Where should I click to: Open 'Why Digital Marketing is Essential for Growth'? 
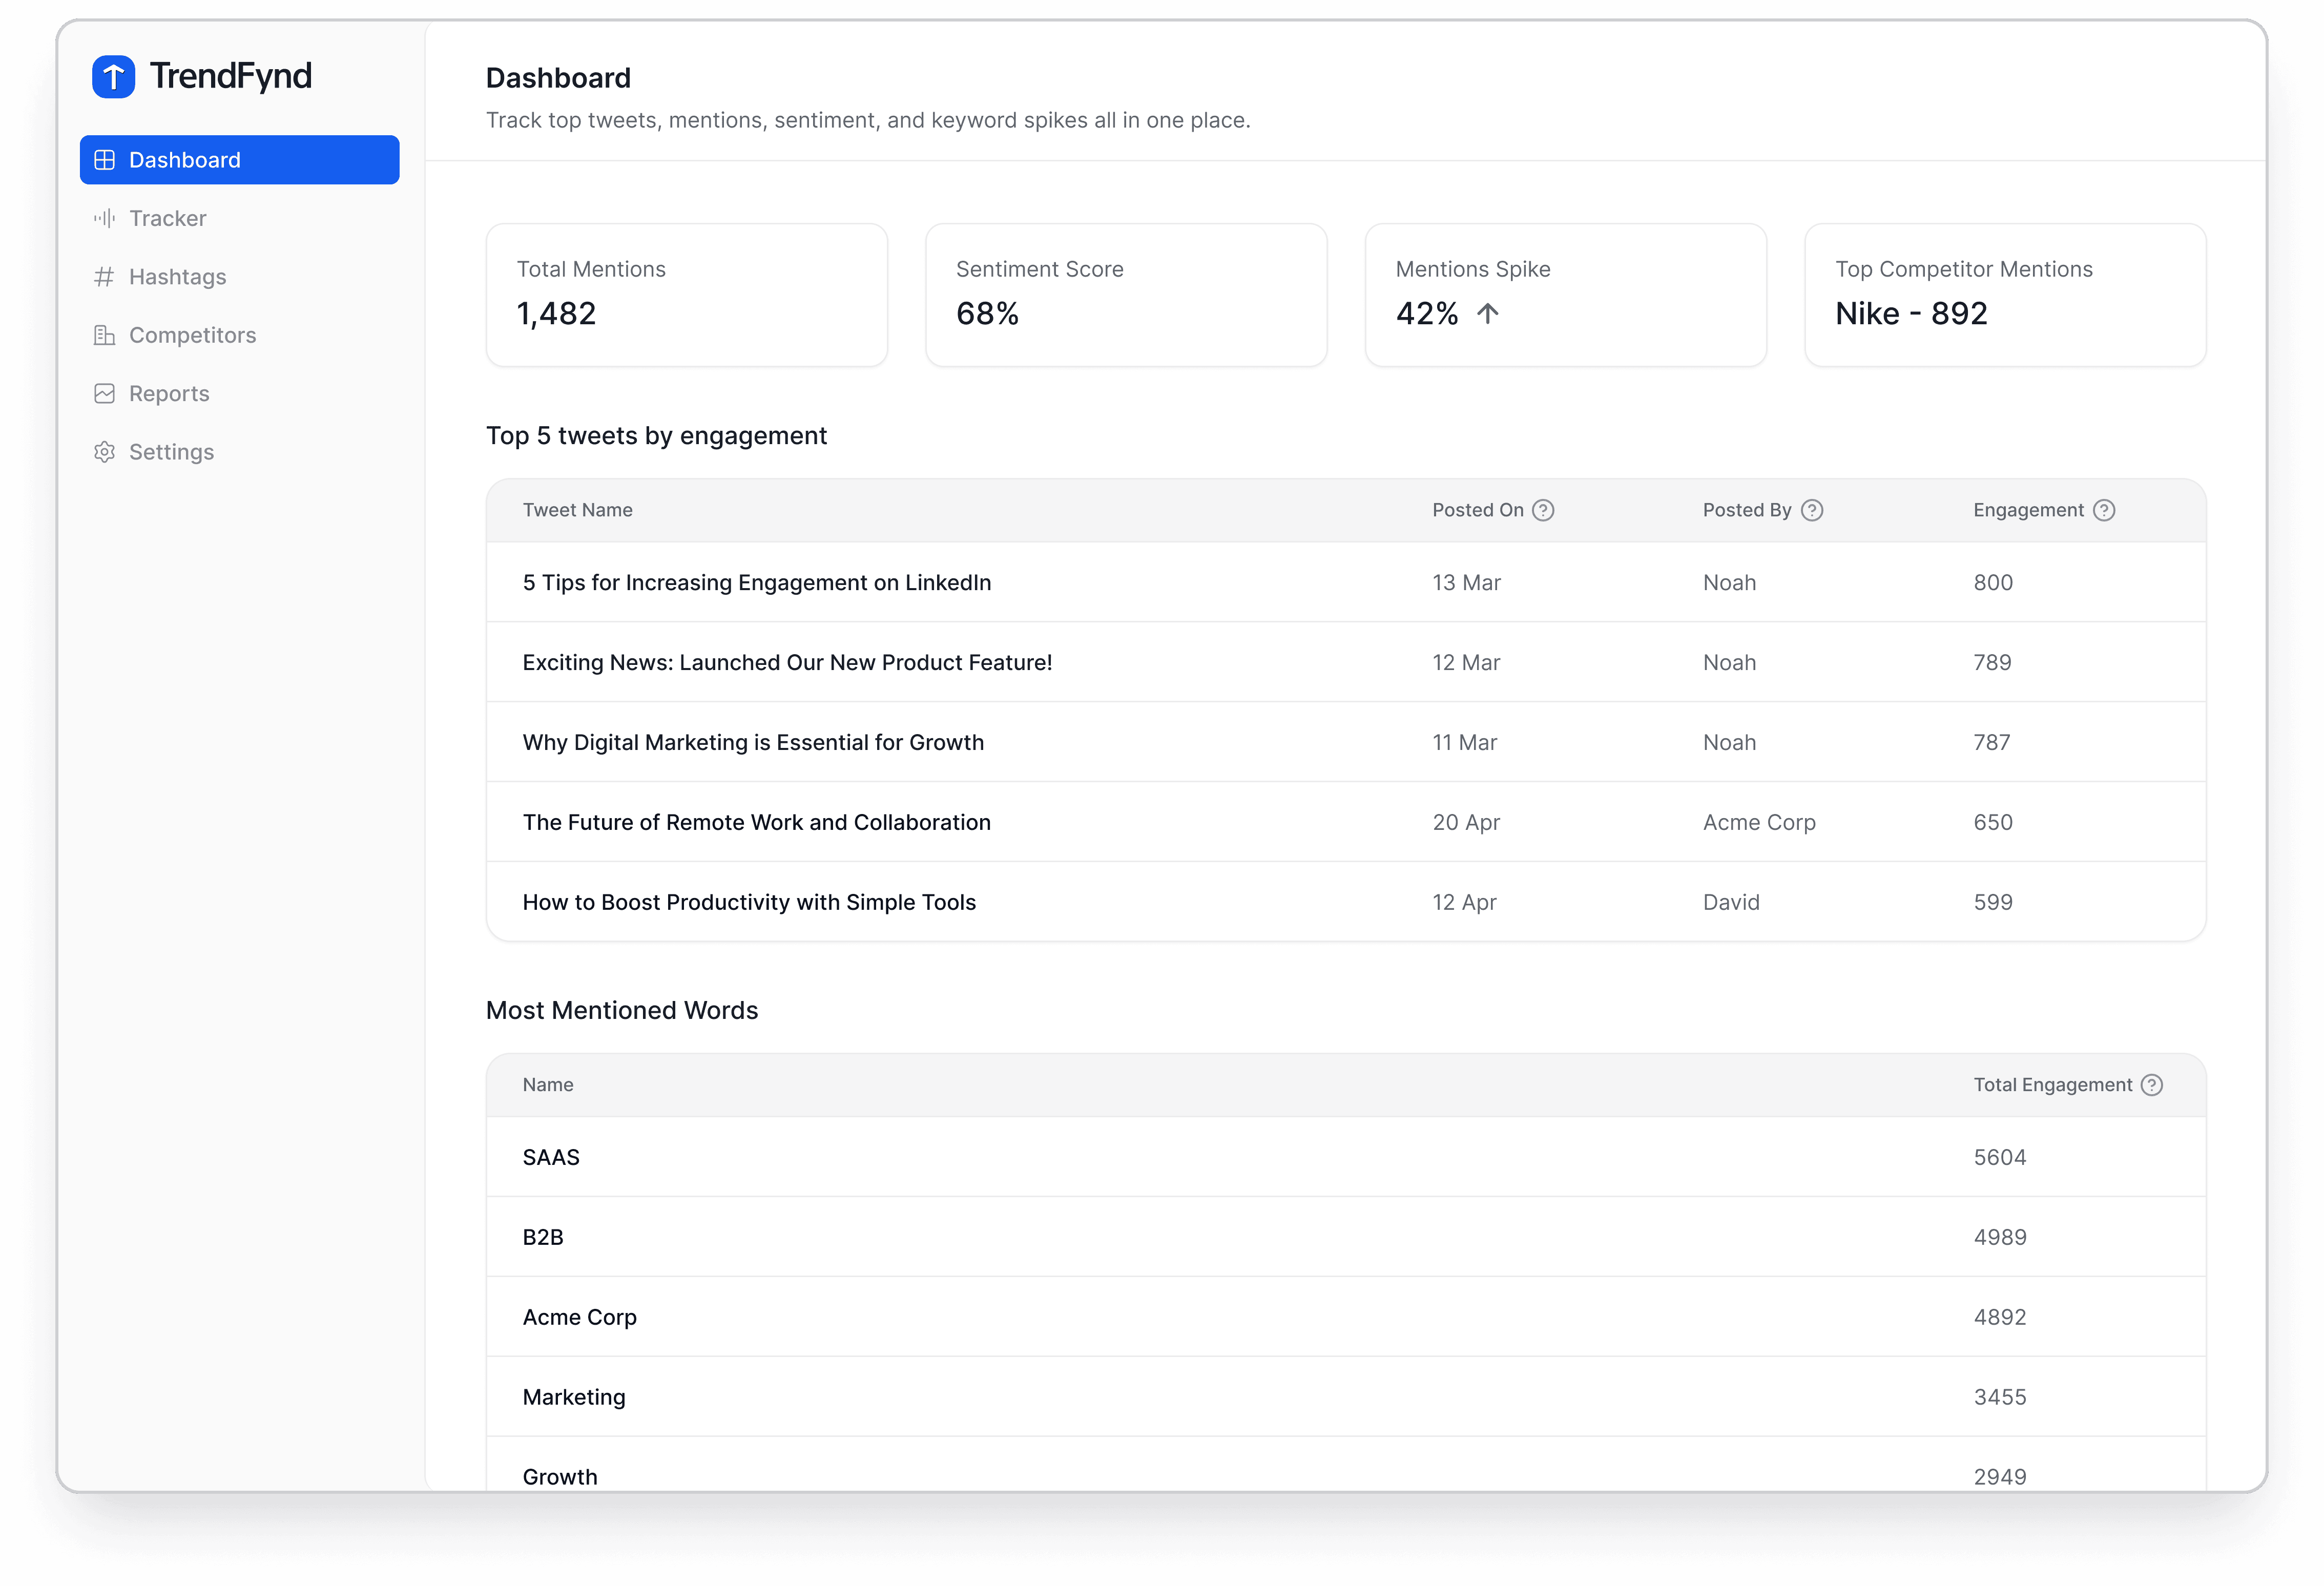pos(753,743)
